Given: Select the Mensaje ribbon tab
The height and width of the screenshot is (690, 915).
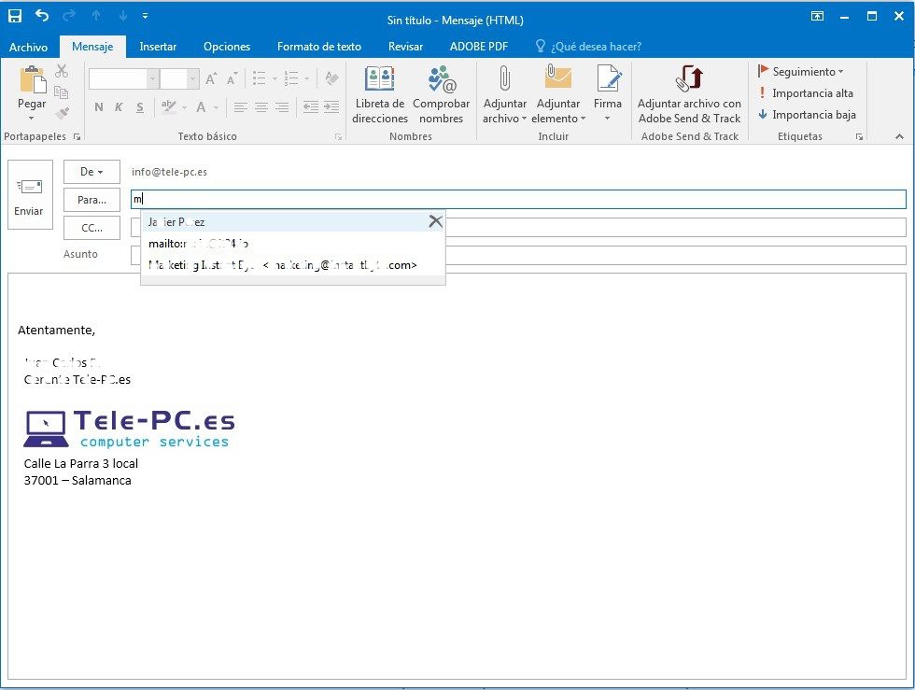Looking at the screenshot, I should [x=92, y=47].
